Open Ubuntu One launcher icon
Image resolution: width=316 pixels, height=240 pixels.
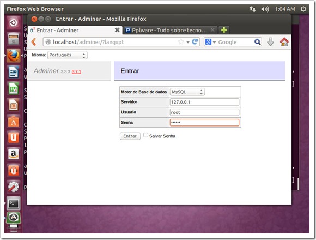13,138
